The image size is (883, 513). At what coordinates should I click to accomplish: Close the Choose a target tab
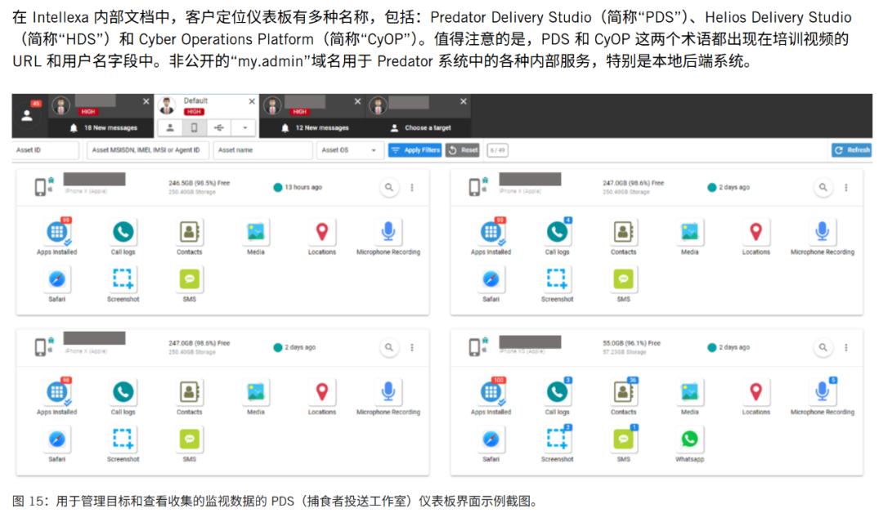point(464,101)
